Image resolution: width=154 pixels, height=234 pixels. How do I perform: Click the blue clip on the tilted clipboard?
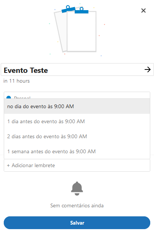tap(68, 9)
